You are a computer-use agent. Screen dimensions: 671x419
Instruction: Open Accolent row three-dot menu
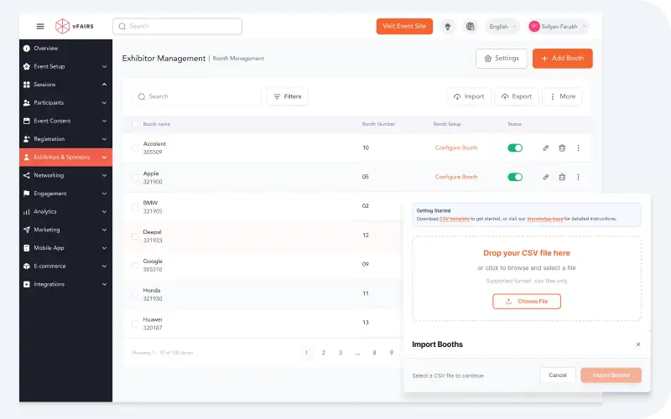point(578,148)
